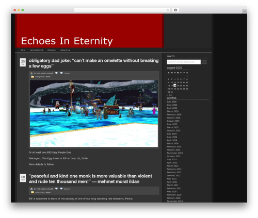This screenshot has height=218, width=258.
Task: Open the February 2022 archive
Action: (x=174, y=172)
